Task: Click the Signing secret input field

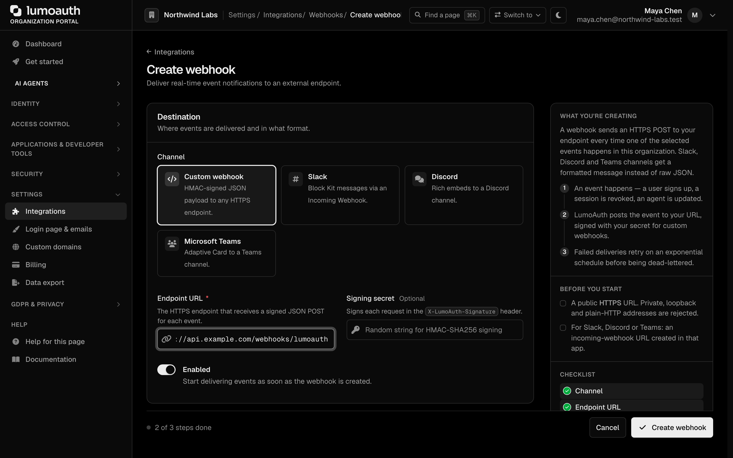Action: coord(435,330)
